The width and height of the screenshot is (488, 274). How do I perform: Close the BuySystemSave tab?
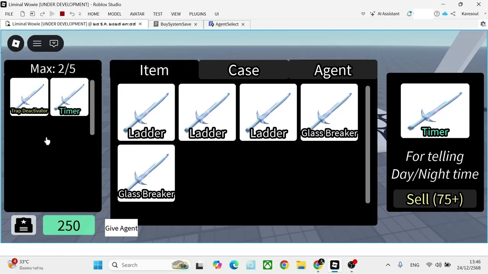click(196, 24)
